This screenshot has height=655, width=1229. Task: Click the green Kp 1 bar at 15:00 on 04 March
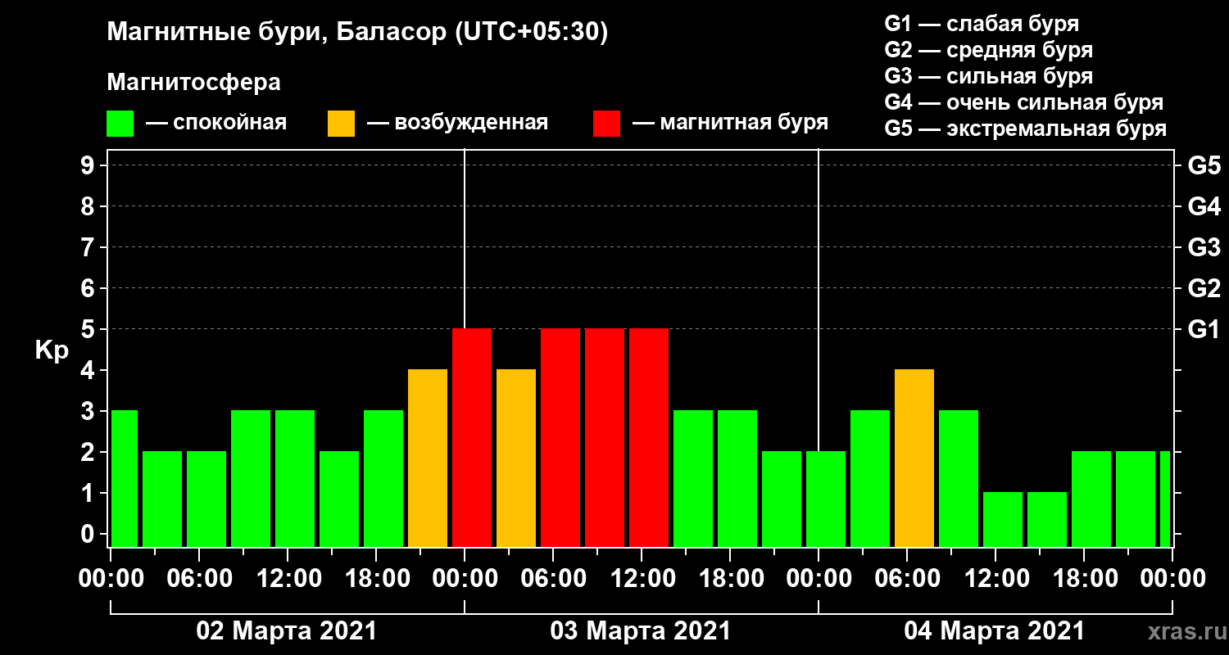(1047, 519)
